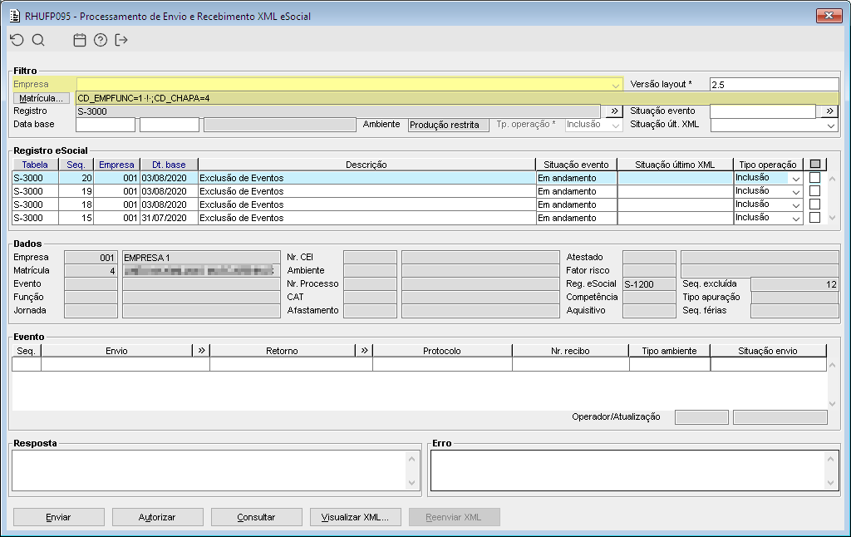The width and height of the screenshot is (851, 537).
Task: Click the exit door toolbar icon
Action: (121, 40)
